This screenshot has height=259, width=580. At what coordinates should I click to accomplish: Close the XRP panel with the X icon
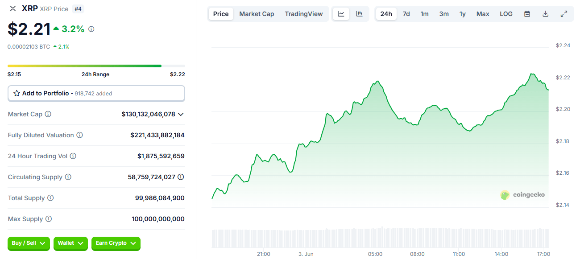point(13,9)
